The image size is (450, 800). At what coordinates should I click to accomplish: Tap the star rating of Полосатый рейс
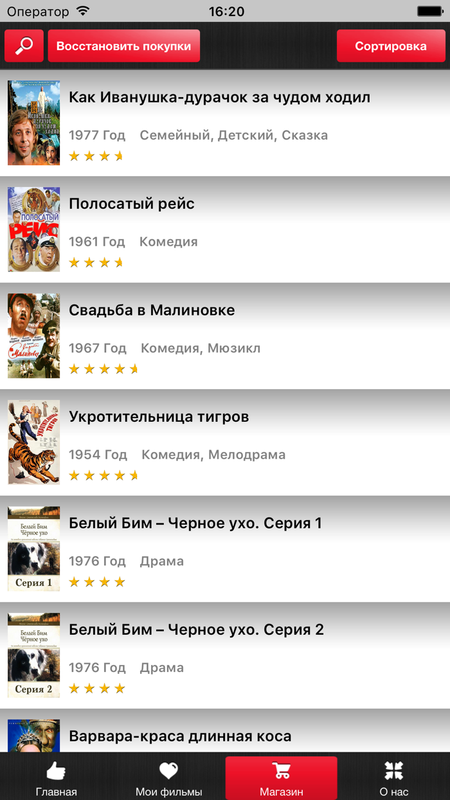96,262
